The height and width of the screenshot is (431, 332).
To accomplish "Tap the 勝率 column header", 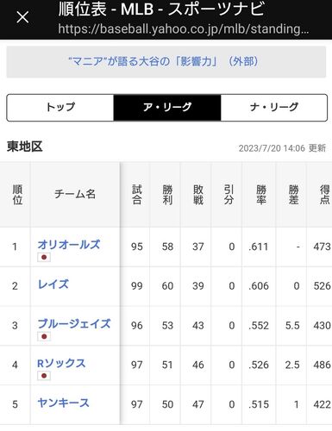I will 261,195.
